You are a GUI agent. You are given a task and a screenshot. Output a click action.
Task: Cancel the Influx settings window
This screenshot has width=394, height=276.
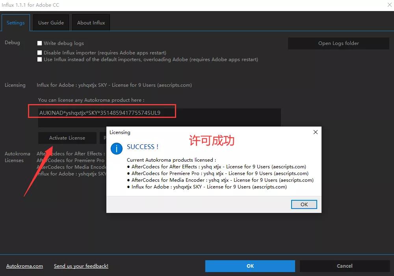coord(344,266)
